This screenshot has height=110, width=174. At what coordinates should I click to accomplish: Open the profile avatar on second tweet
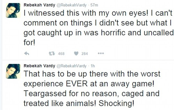point(13,71)
